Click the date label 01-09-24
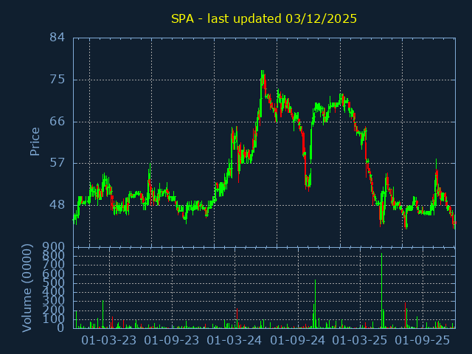The image size is (472, 354). [298, 341]
